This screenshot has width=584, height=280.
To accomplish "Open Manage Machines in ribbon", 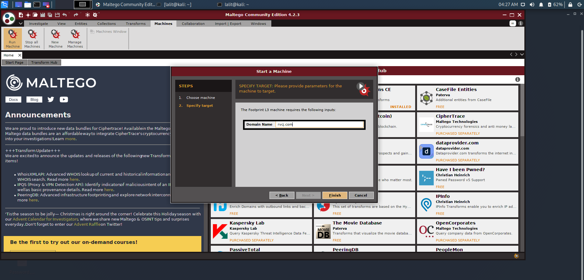I will point(75,39).
